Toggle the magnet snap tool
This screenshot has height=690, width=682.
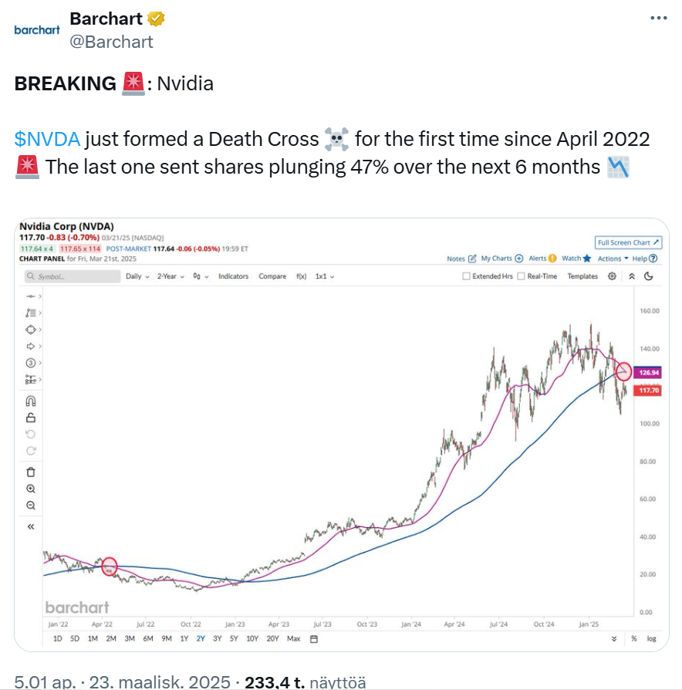point(31,401)
